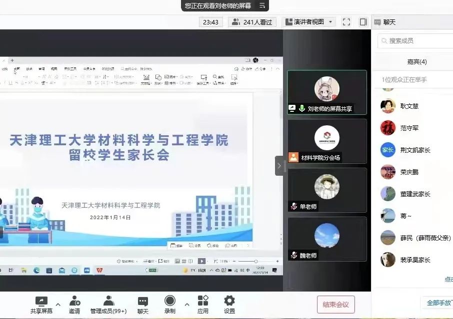Screen dimensions: 453x319
Task: Expand the arrow next to Record (录制)
Action: tap(187, 304)
